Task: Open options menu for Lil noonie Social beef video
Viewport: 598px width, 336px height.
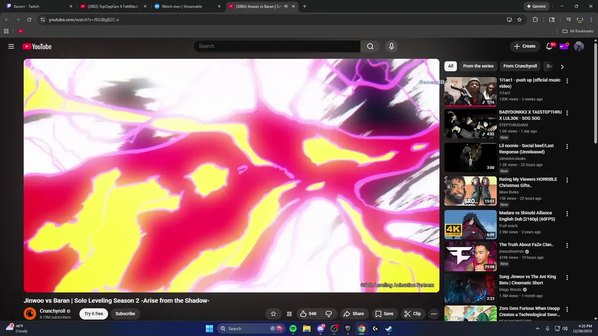Action: point(567,147)
